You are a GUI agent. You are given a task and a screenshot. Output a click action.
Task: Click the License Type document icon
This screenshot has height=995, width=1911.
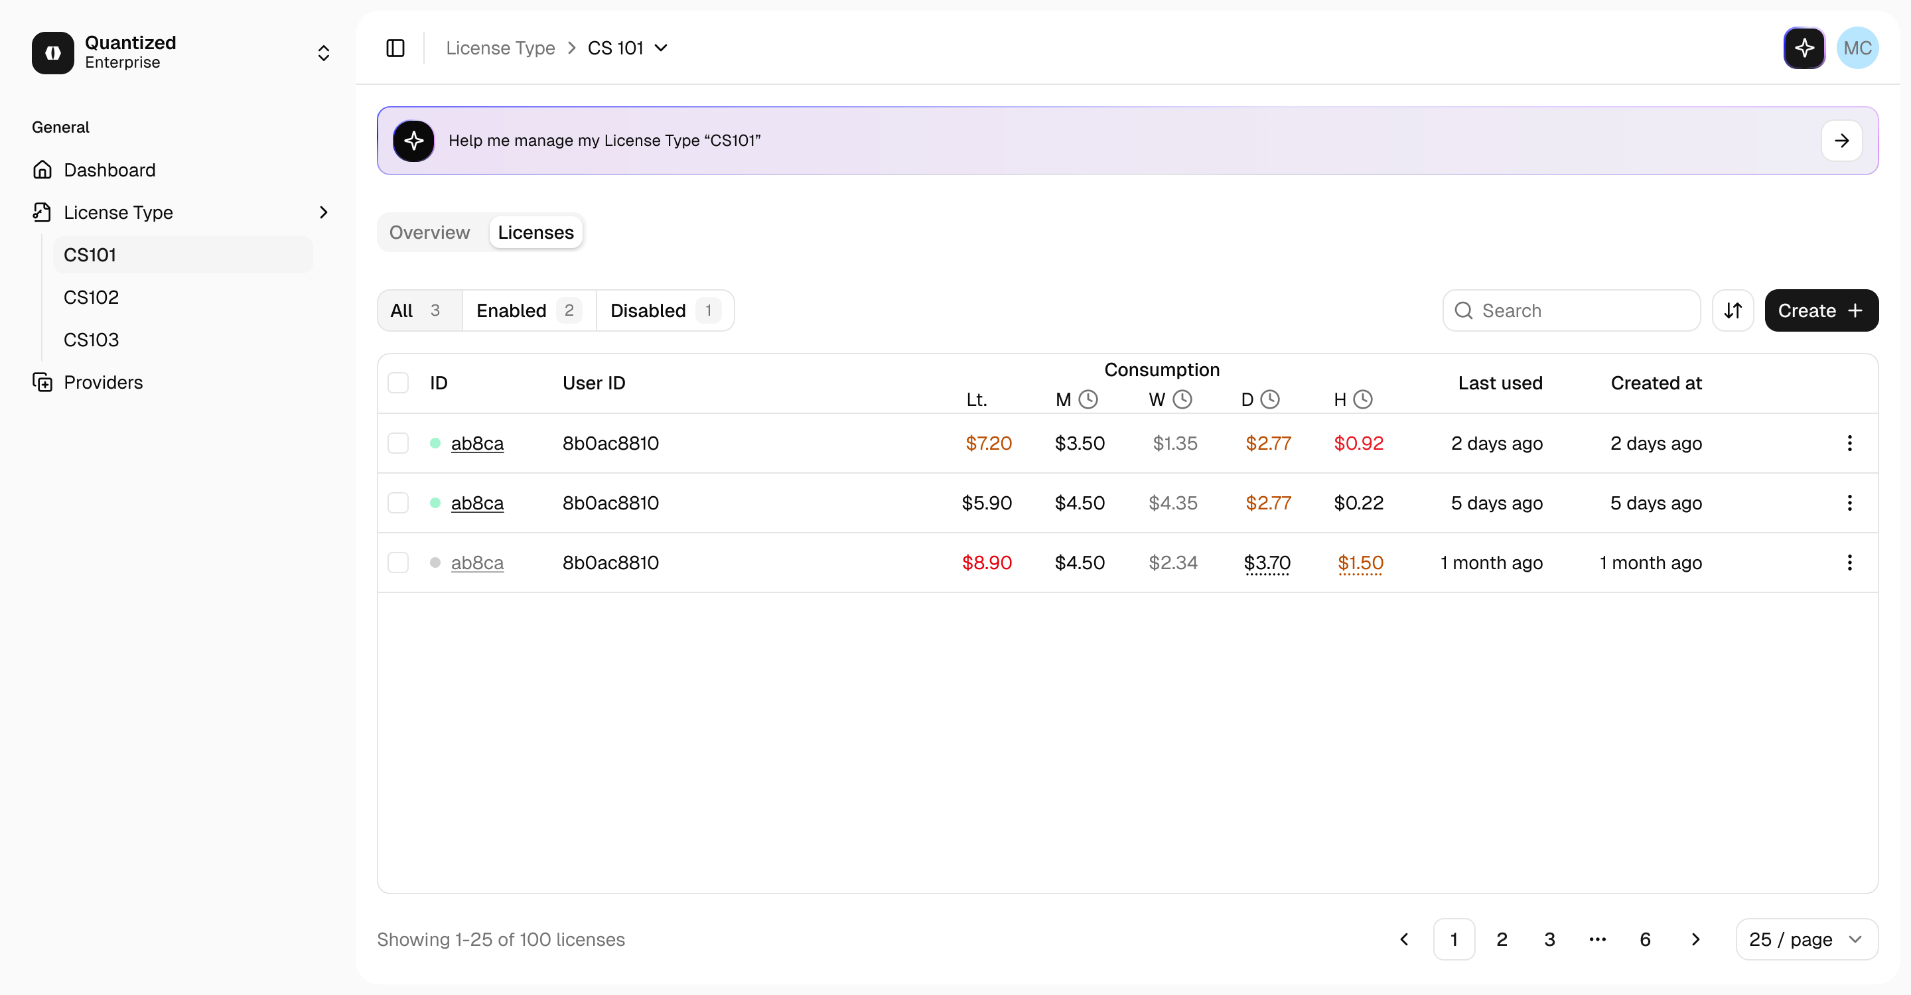(x=42, y=212)
